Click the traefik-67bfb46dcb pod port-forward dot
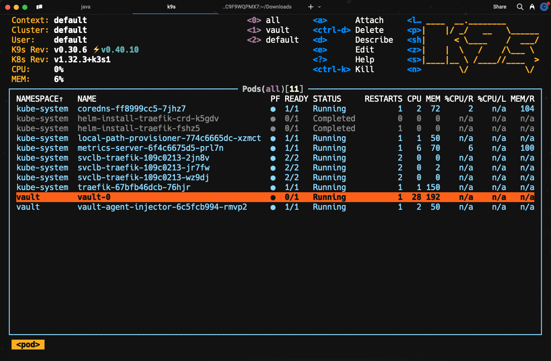 click(x=273, y=188)
